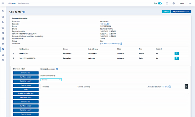Click the (UTC+05:00) Ekaterinburg link
Image resolution: width=195 pixels, height=117 pixels.
(x=110, y=44)
